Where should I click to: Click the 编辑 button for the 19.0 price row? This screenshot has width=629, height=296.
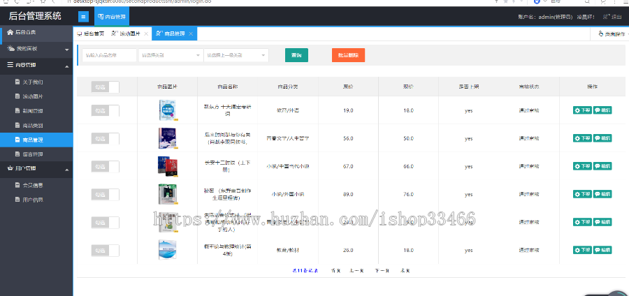click(x=602, y=110)
